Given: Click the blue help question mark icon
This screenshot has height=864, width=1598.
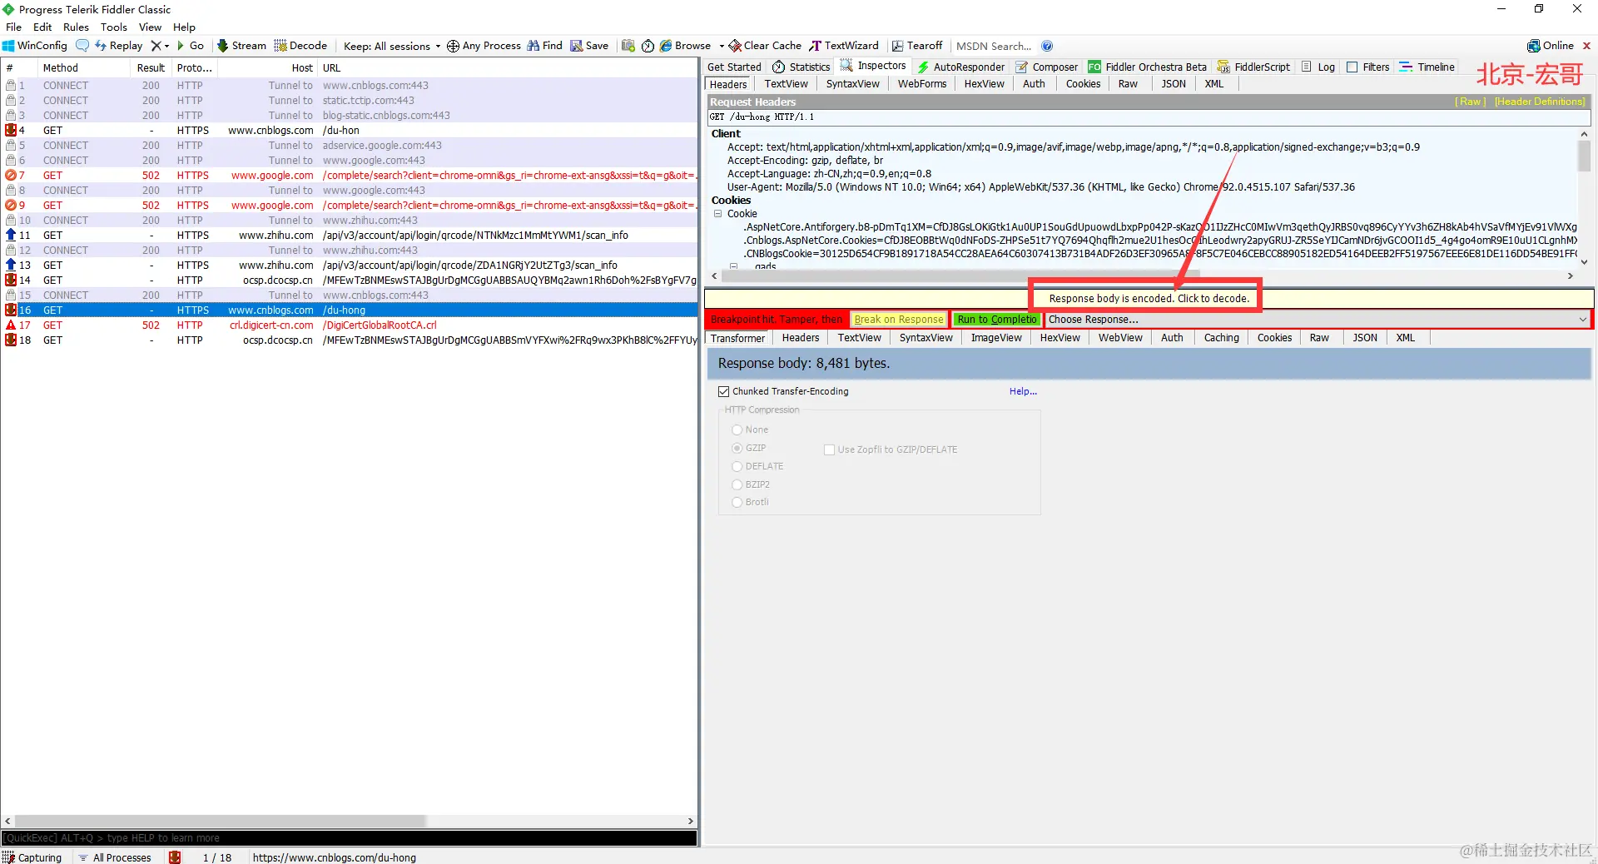Looking at the screenshot, I should point(1047,46).
